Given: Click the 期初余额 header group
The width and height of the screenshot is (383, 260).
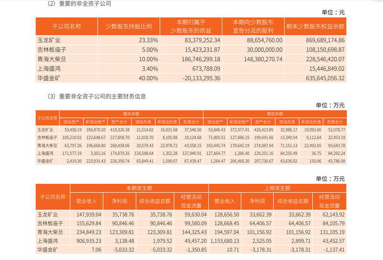Looking at the screenshot, I should (275, 114).
